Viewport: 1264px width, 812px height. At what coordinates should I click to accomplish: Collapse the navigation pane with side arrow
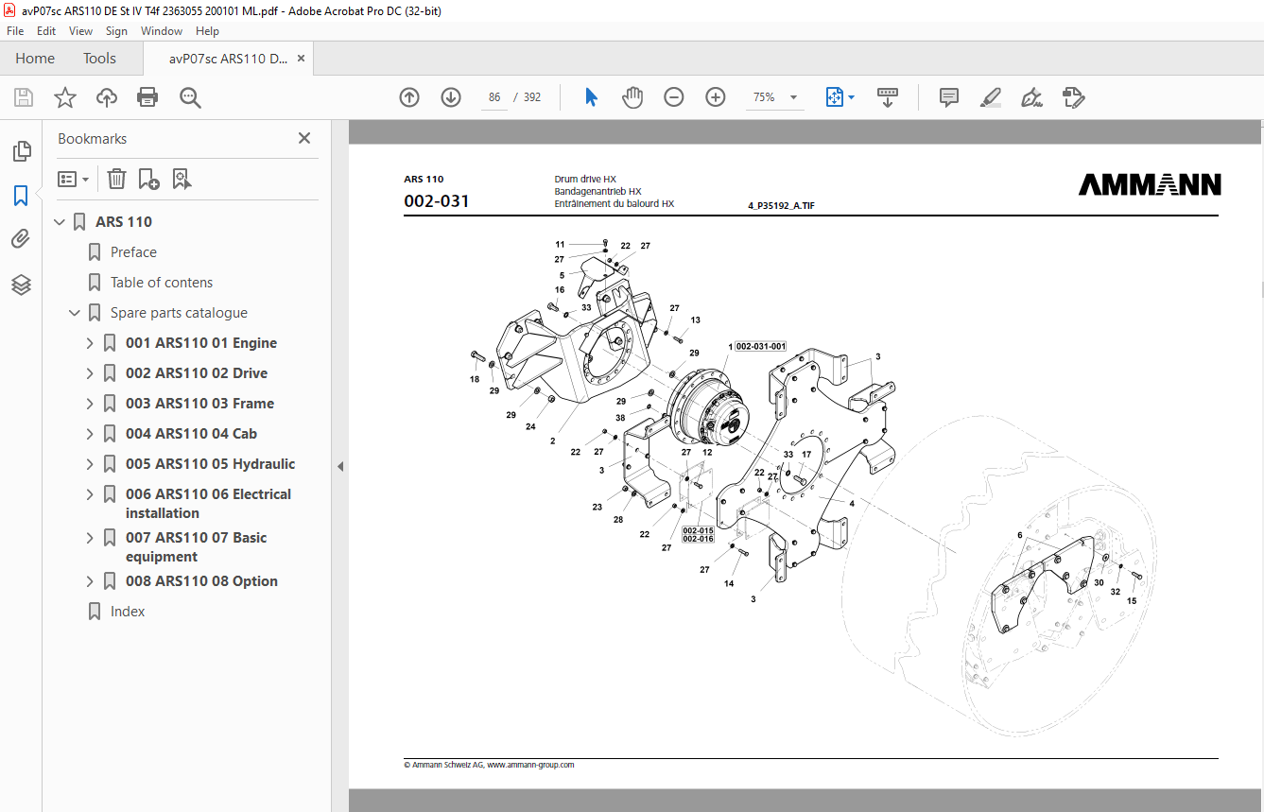340,467
